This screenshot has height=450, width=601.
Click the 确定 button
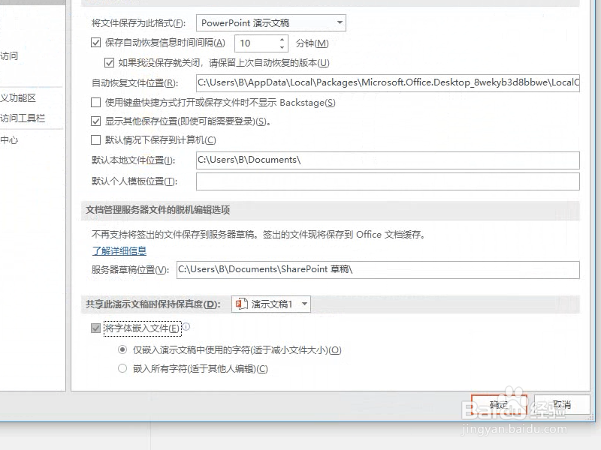coord(499,404)
